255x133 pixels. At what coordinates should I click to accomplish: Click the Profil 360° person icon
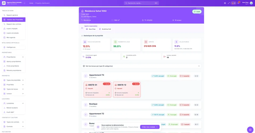point(5,112)
